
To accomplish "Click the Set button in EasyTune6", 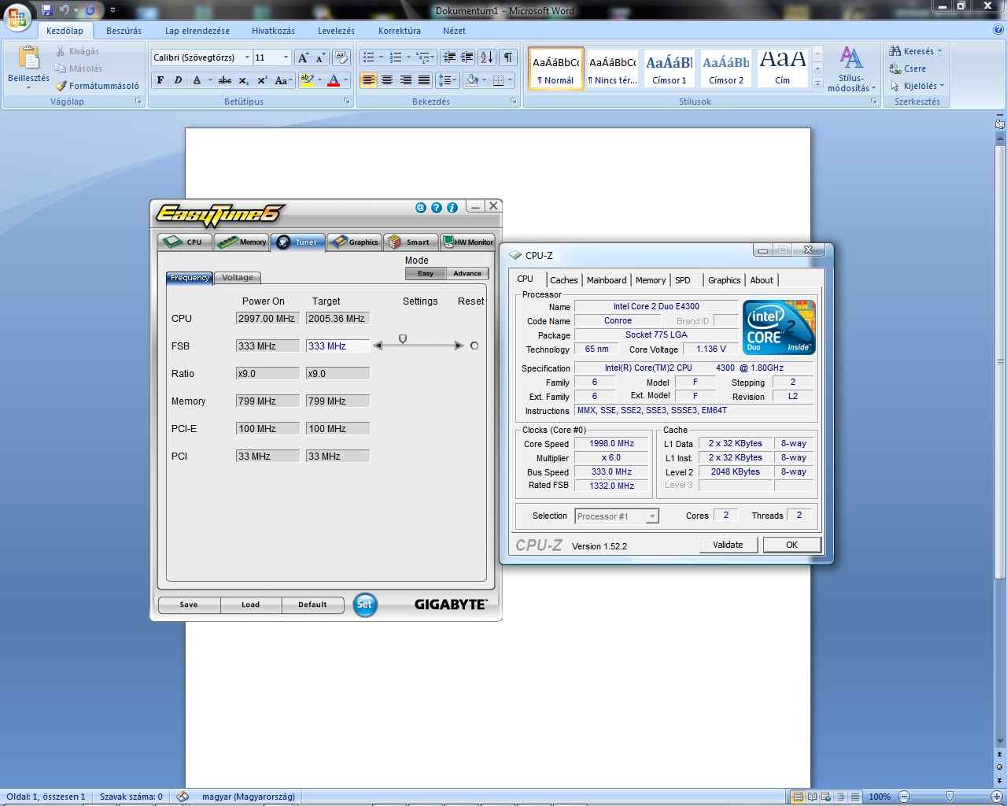I will pos(365,604).
